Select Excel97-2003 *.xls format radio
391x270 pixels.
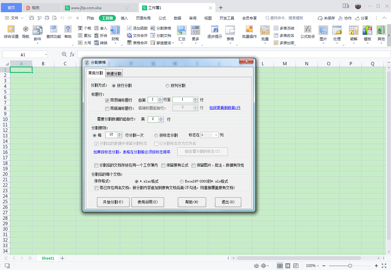(182, 181)
